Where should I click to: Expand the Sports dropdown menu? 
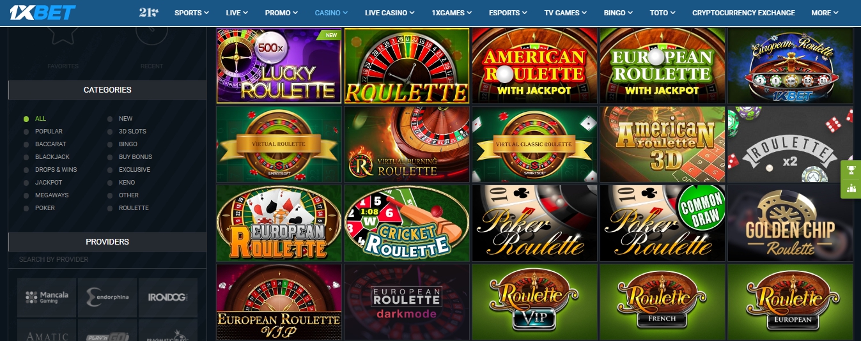(x=191, y=13)
